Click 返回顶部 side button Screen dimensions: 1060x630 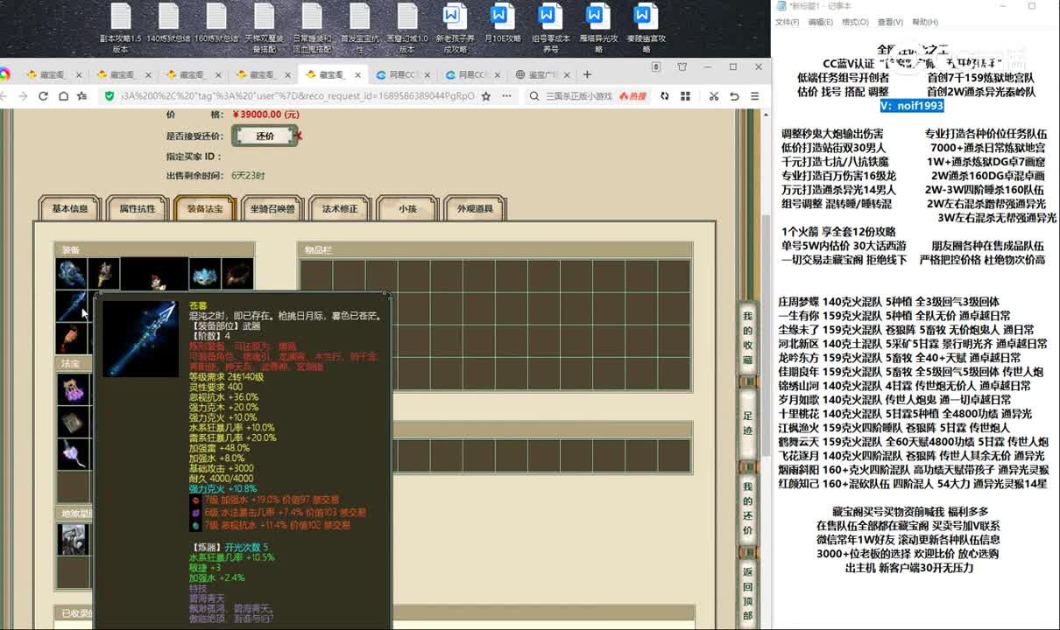(747, 593)
